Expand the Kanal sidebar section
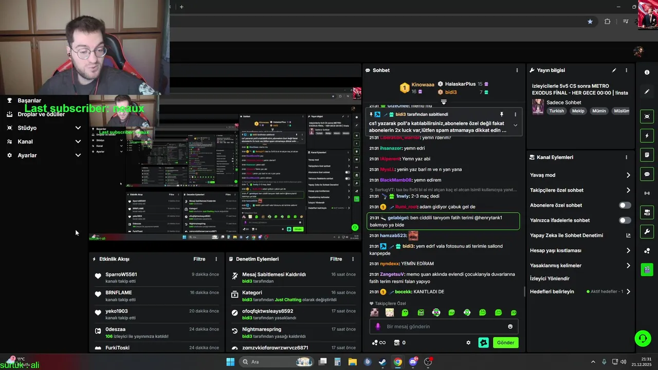658x370 pixels. [x=78, y=141]
